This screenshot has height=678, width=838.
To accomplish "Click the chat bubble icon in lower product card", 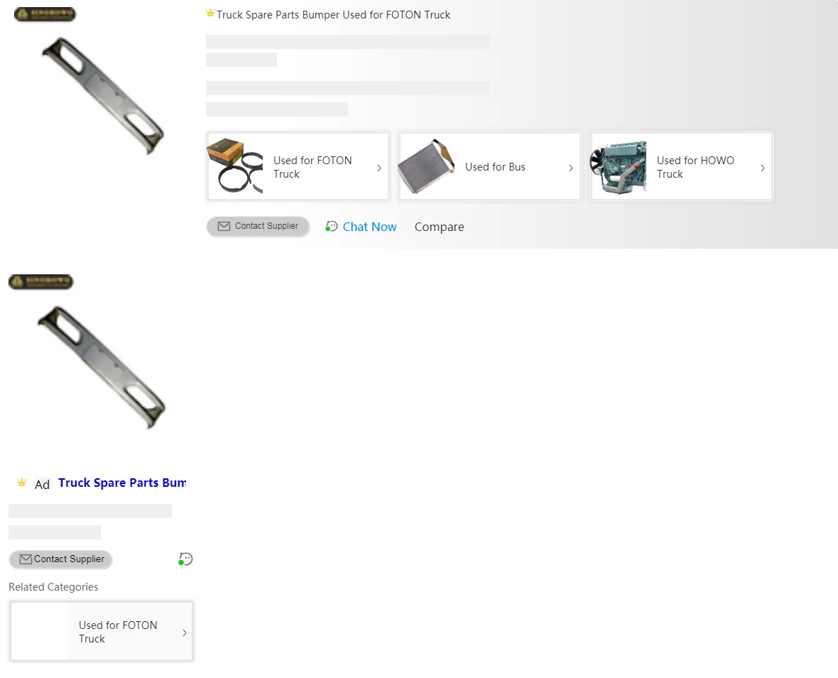I will click(185, 559).
